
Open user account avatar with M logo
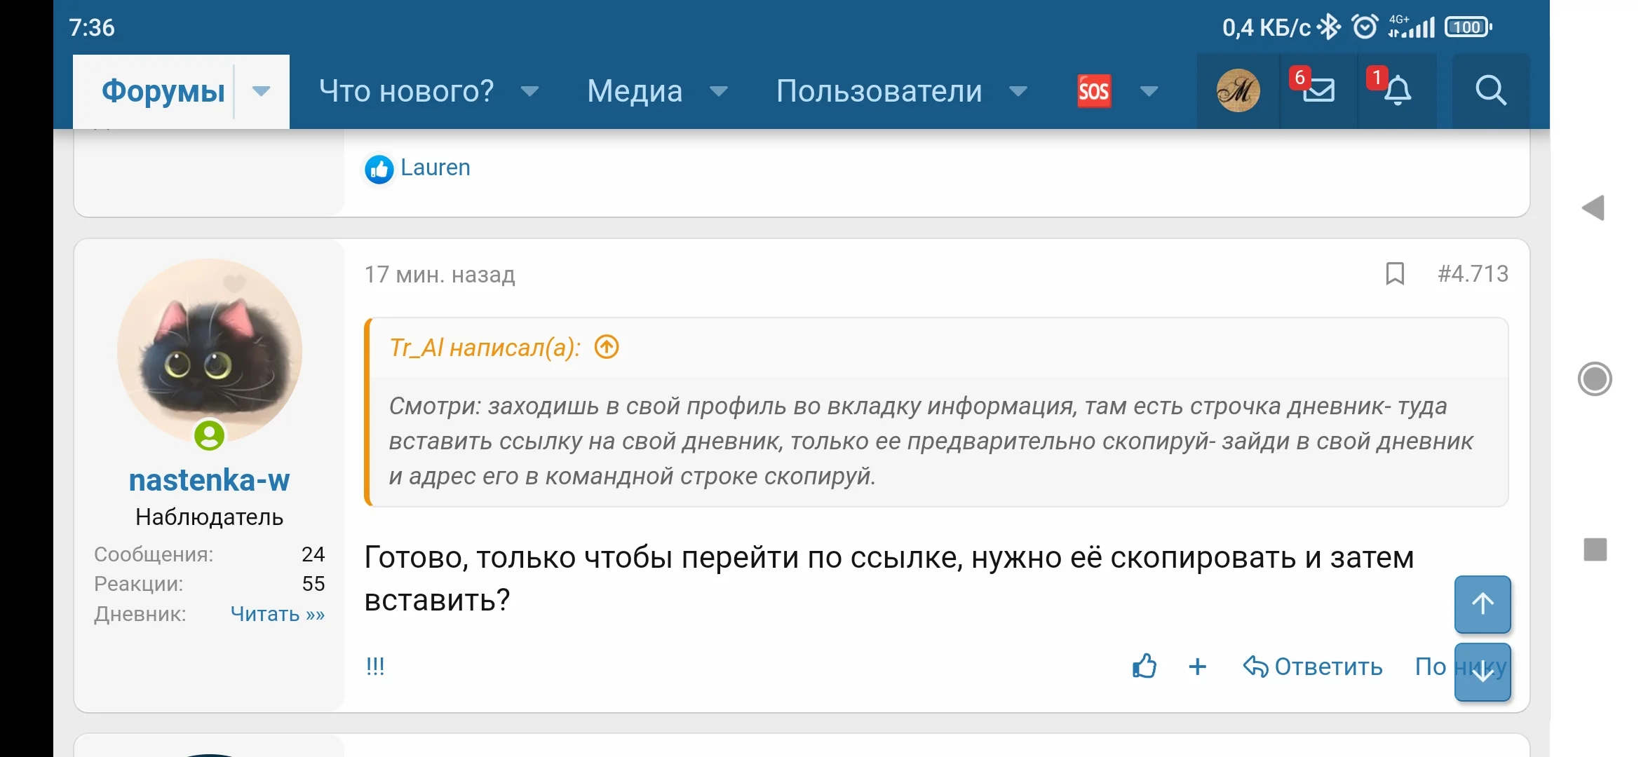click(x=1238, y=91)
